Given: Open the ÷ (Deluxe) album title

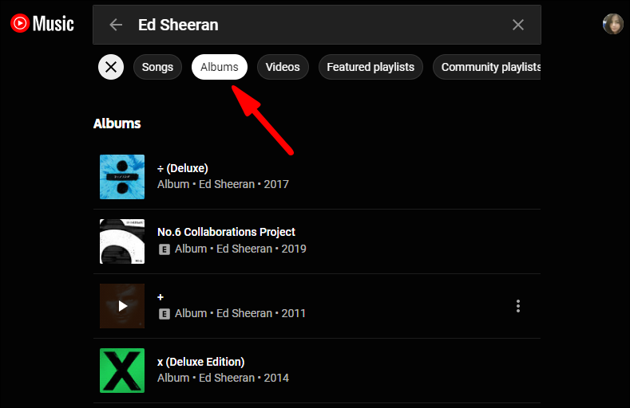Looking at the screenshot, I should (x=183, y=168).
